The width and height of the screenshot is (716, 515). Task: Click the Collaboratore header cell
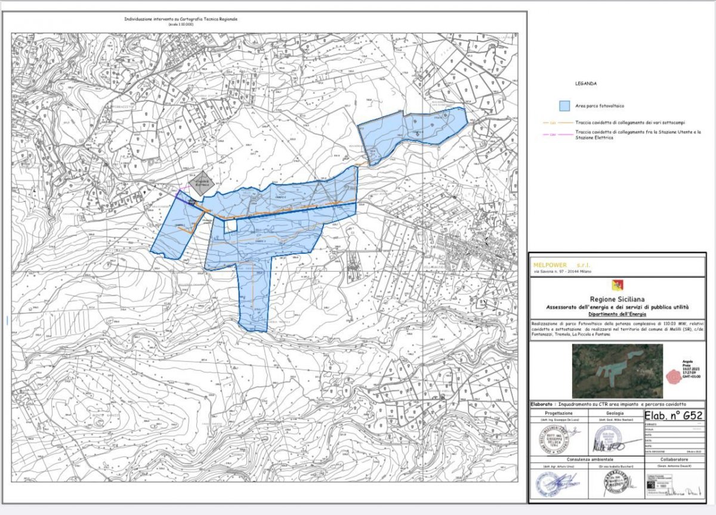tap(674, 461)
